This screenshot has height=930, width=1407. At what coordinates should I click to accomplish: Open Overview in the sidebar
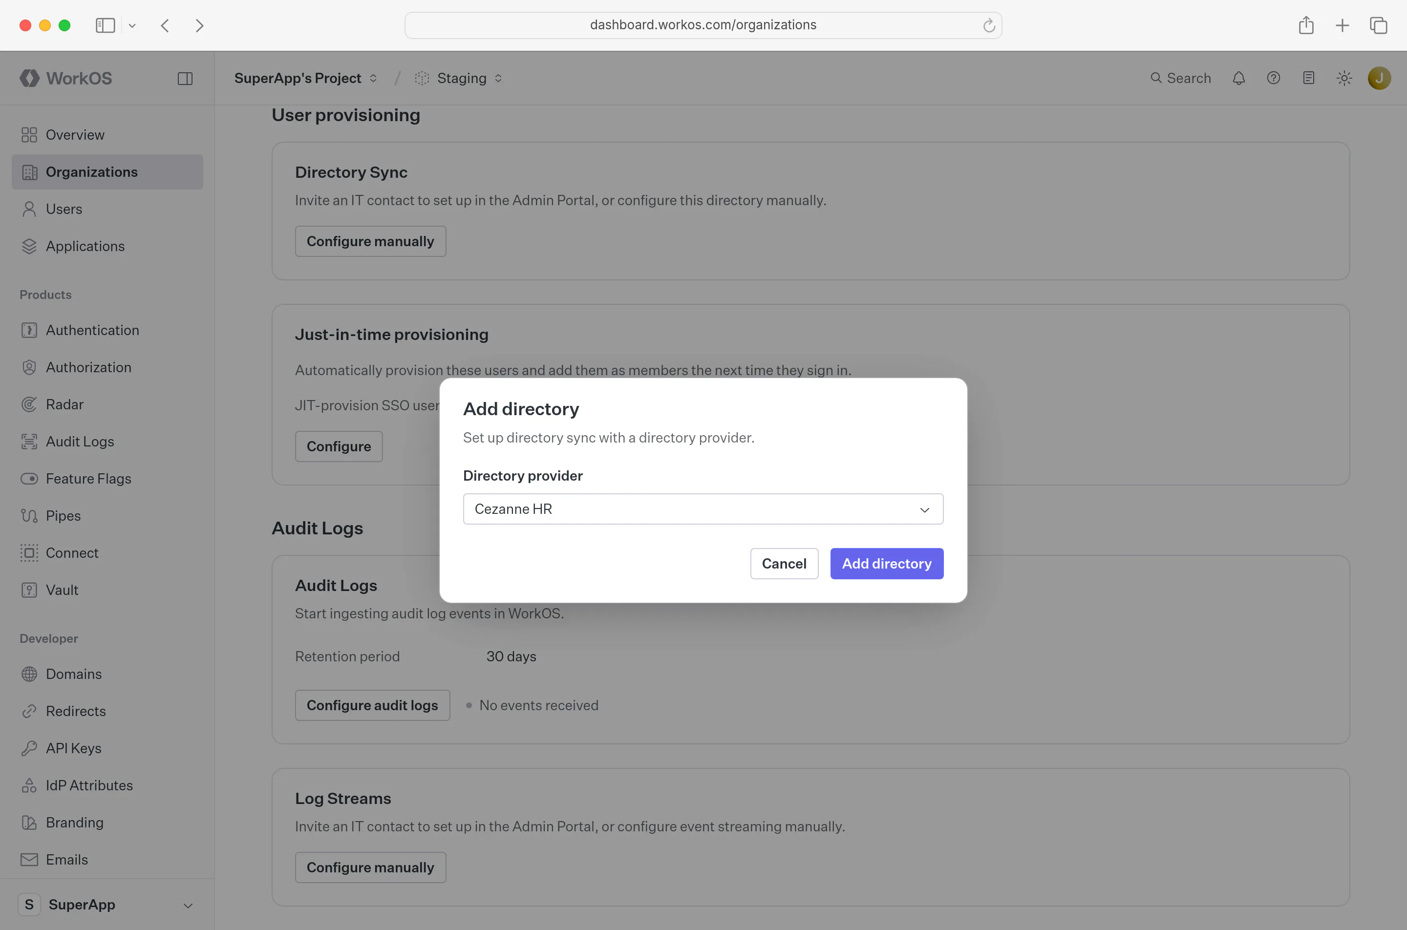click(x=107, y=135)
